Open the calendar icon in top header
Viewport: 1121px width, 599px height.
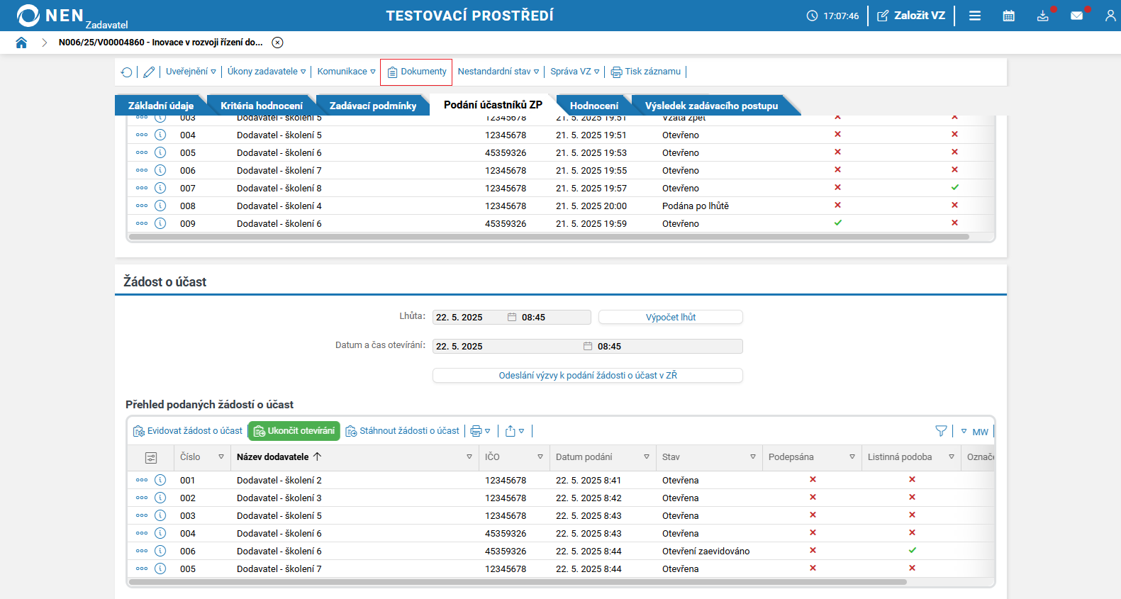pyautogui.click(x=1008, y=16)
